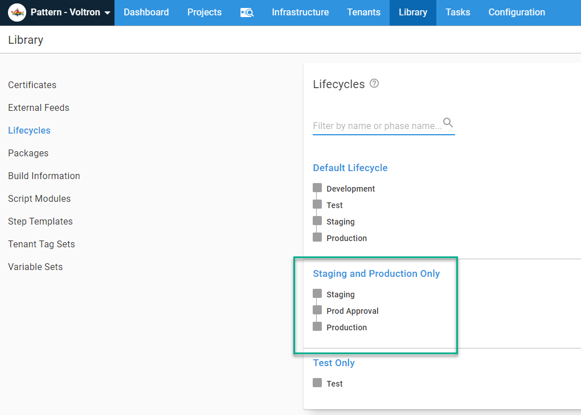Open the Projects tab
Image resolution: width=581 pixels, height=415 pixels.
(x=204, y=12)
